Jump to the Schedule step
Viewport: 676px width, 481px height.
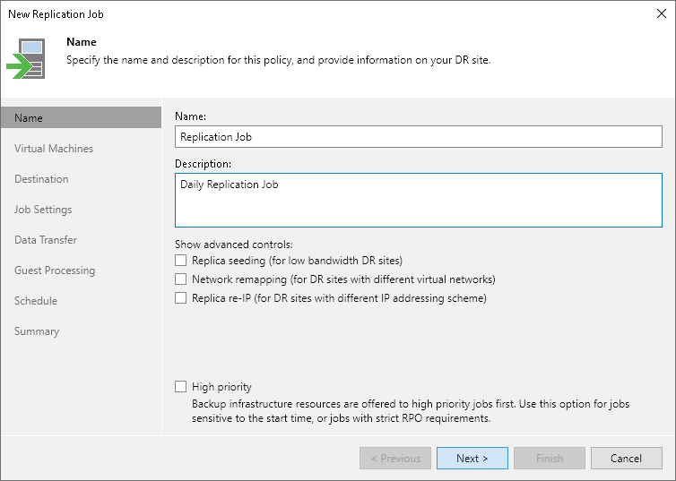pos(36,301)
